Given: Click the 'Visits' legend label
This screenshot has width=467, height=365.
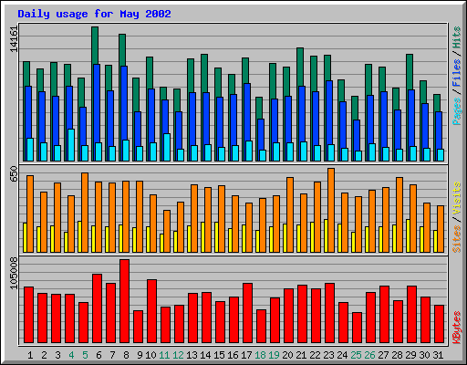Looking at the screenshot, I should (457, 198).
